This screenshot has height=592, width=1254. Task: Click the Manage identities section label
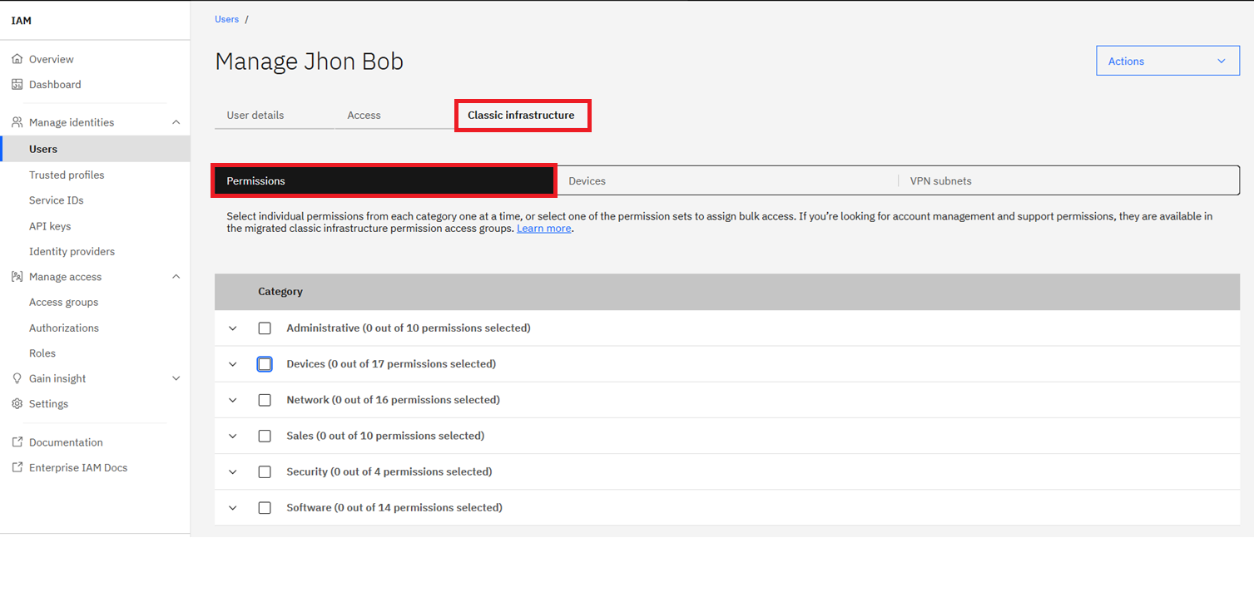[72, 122]
